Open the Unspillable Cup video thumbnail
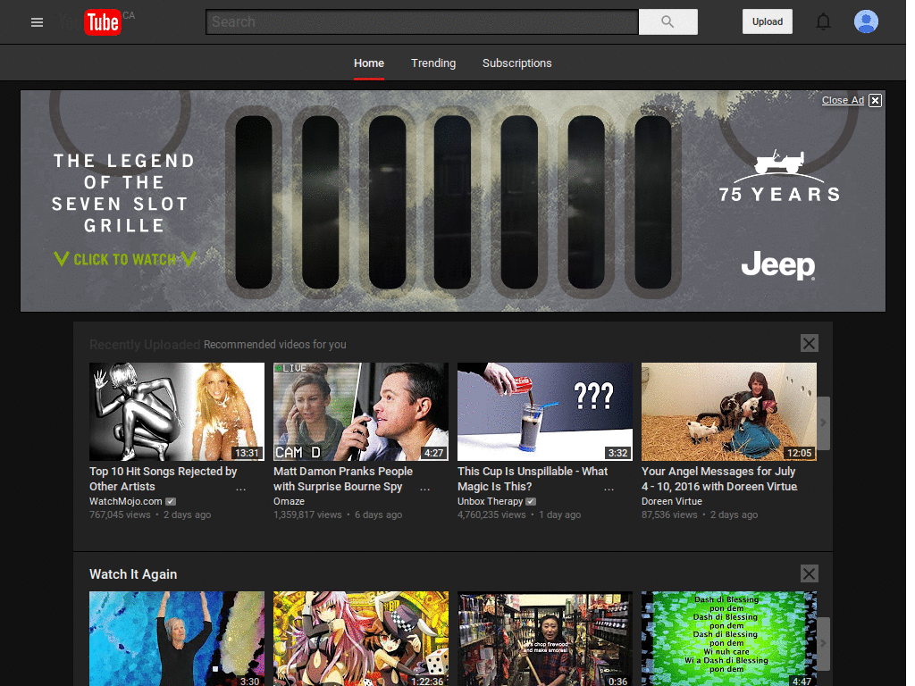The width and height of the screenshot is (915, 686). click(544, 412)
